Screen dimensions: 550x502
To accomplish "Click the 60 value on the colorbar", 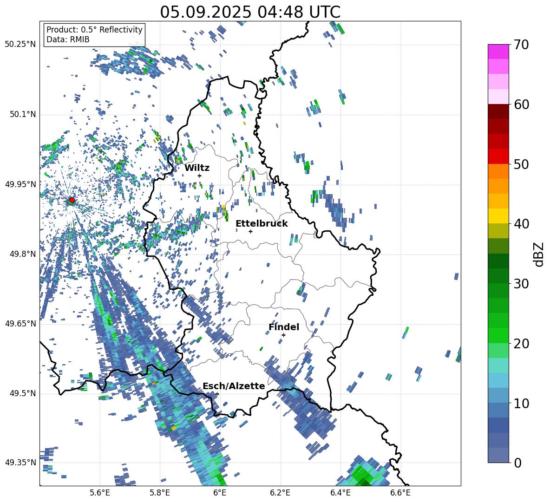I will [521, 104].
